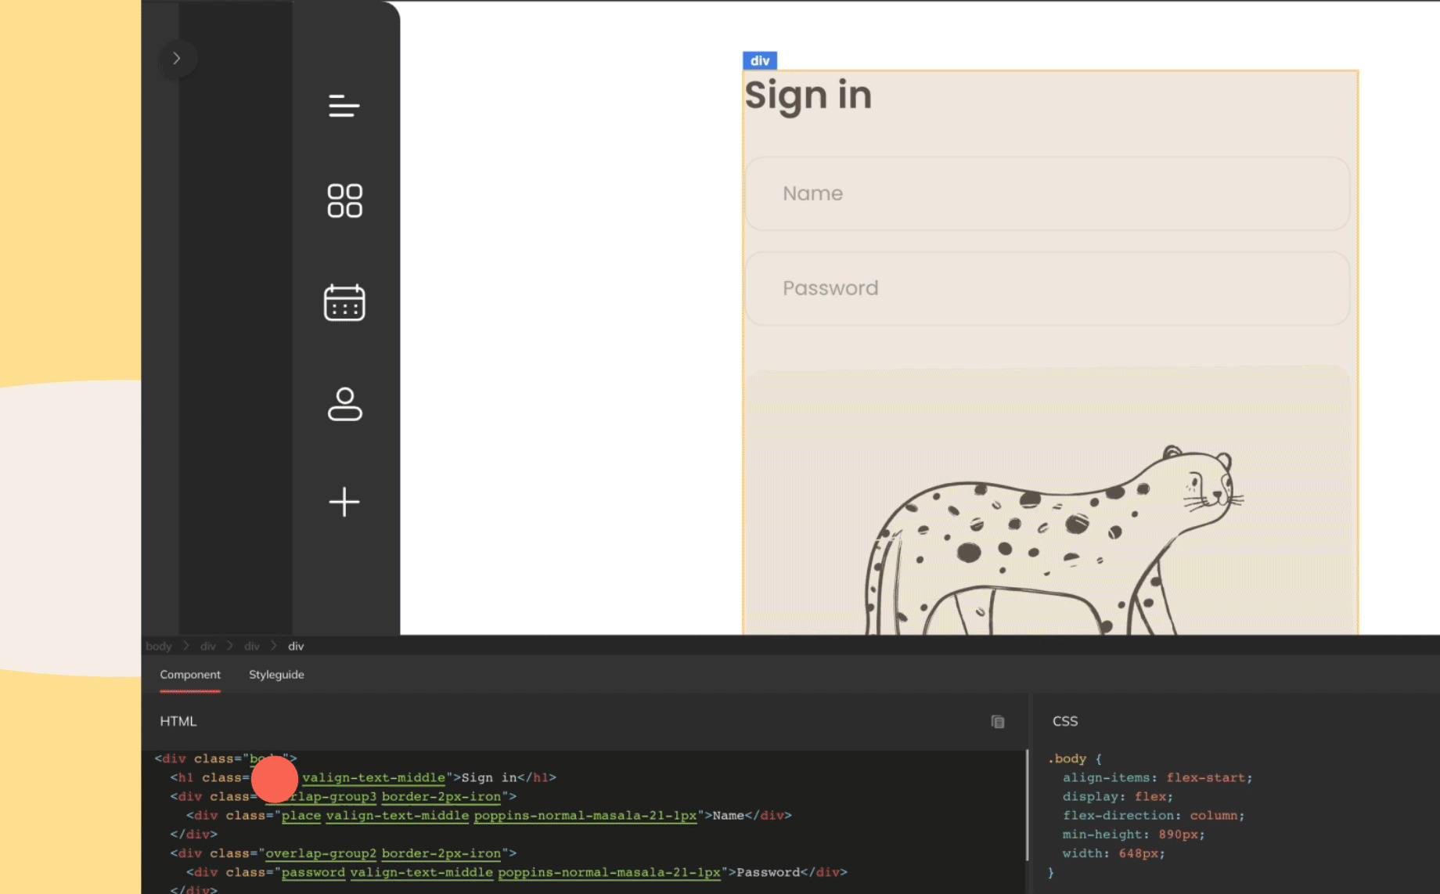The image size is (1440, 894).
Task: Select the last div in breadcrumb path
Action: [296, 647]
